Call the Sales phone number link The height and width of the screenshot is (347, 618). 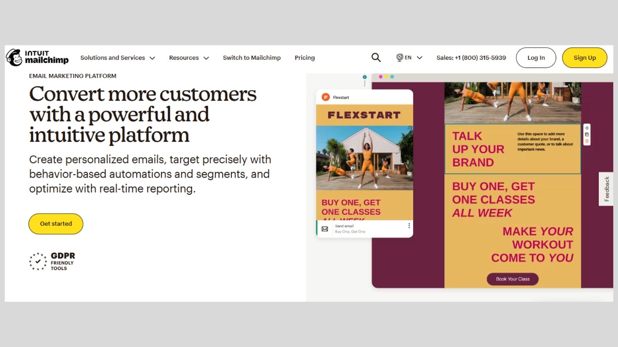(471, 57)
